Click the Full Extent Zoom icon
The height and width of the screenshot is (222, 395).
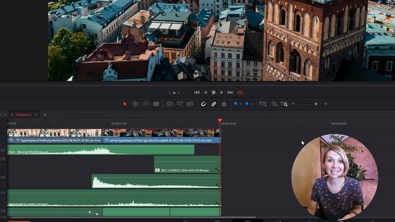pyautogui.click(x=263, y=104)
